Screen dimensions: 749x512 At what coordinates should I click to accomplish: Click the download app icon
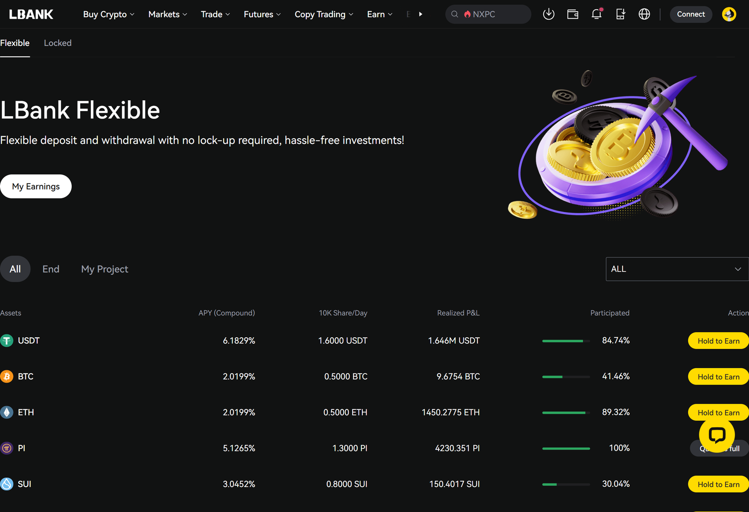tap(549, 14)
